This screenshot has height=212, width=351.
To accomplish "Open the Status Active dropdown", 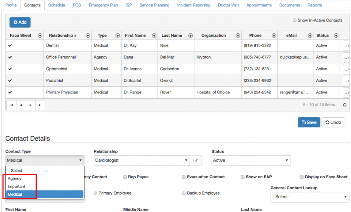I will click(x=251, y=161).
